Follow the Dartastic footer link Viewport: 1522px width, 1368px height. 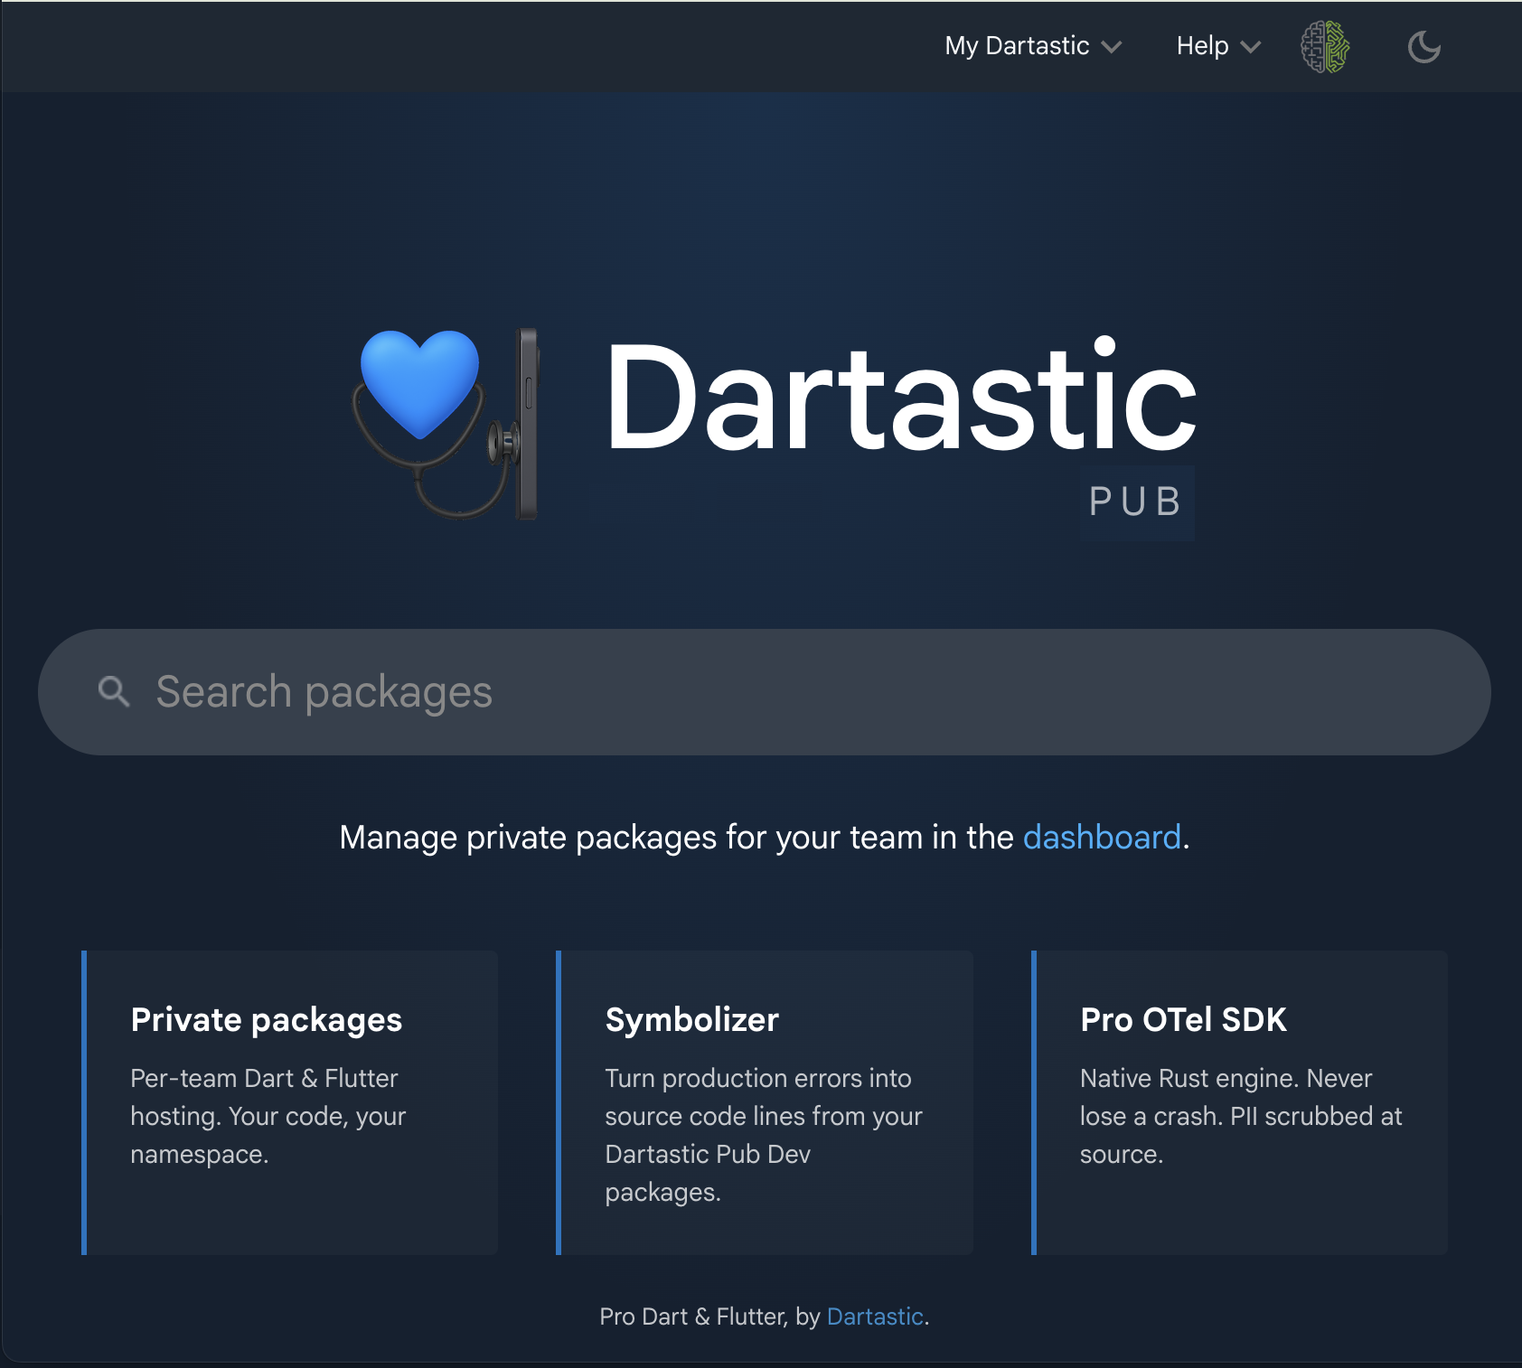pos(875,1316)
